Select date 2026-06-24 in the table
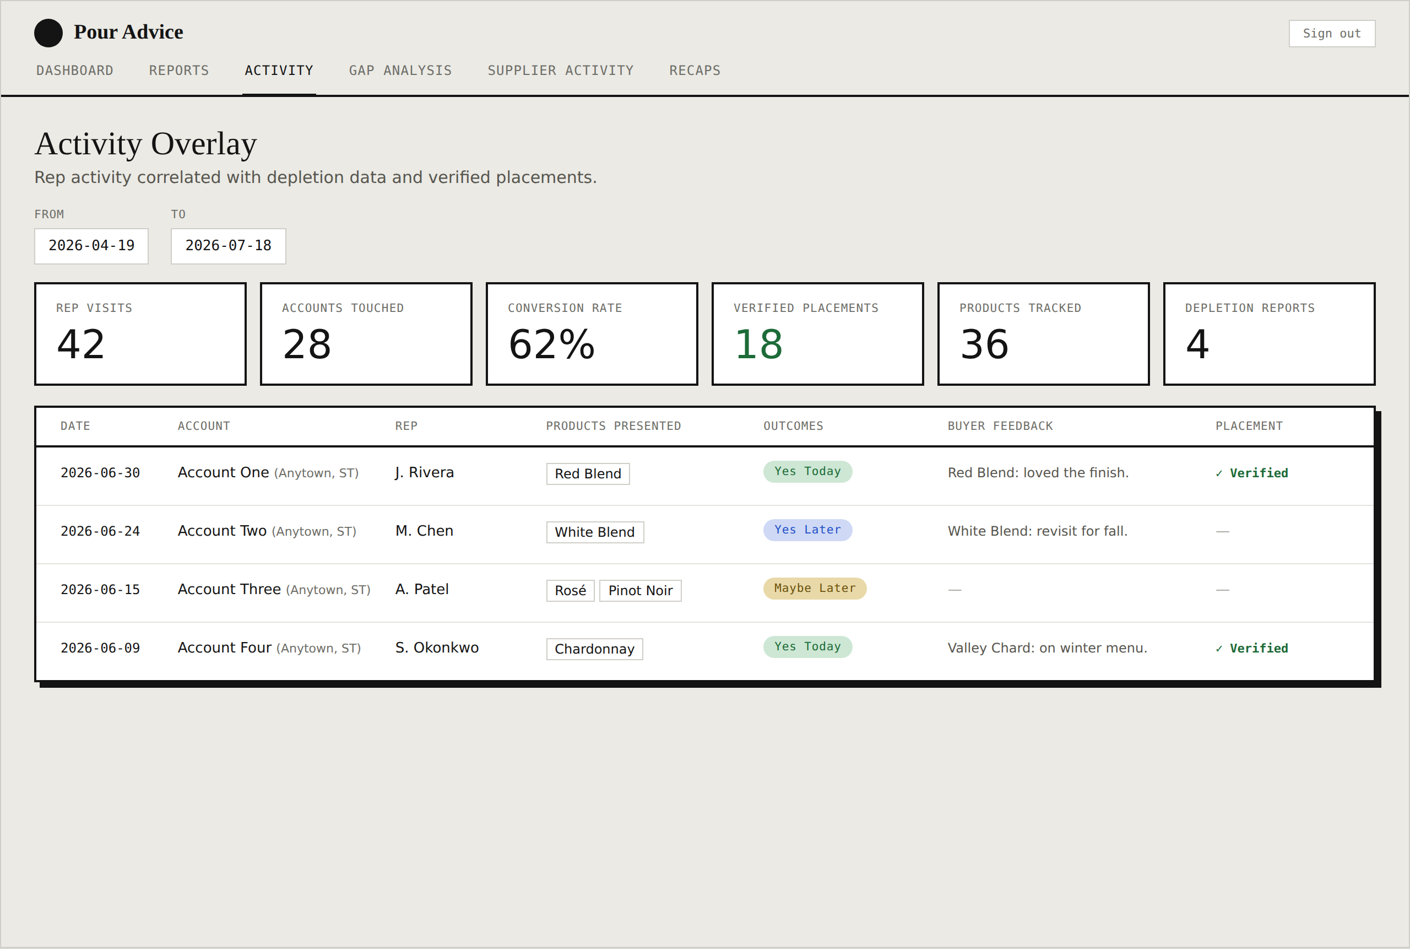1410x949 pixels. (100, 531)
